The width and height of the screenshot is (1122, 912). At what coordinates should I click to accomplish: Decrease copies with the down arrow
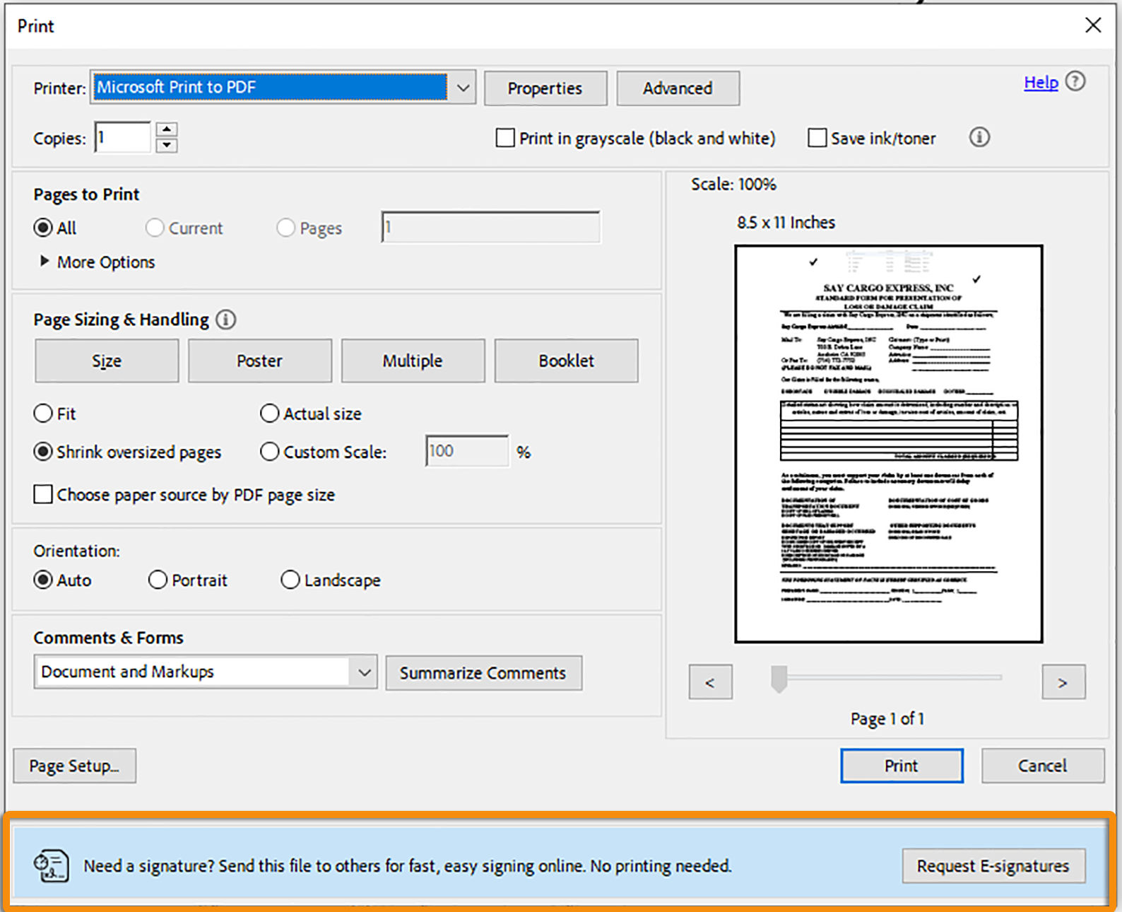(x=167, y=145)
